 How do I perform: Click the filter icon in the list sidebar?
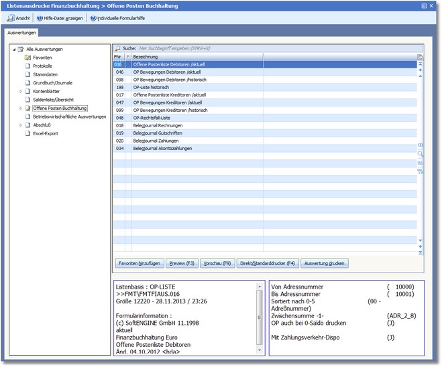(421, 171)
